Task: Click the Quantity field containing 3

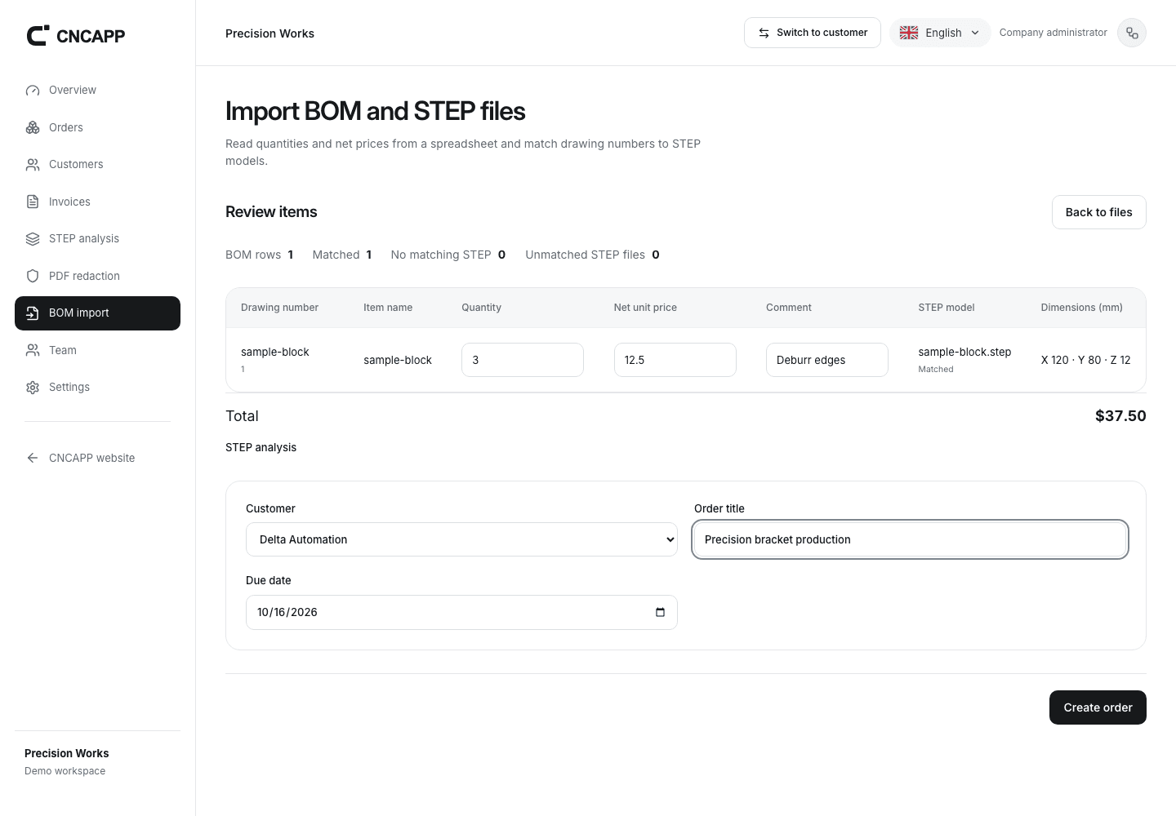Action: coord(523,360)
